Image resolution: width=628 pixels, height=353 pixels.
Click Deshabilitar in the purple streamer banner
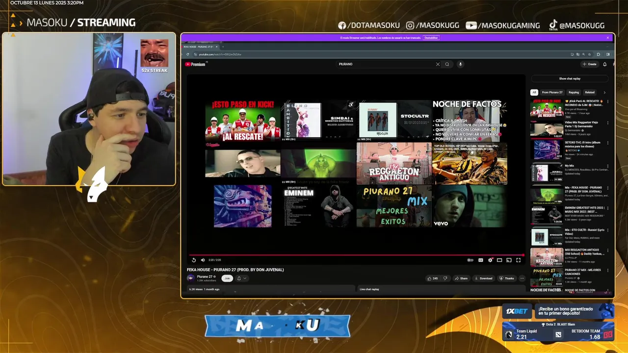[x=431, y=38]
